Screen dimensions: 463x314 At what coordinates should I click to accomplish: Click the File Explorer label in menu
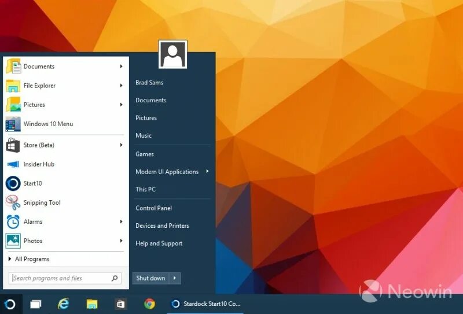coord(39,86)
